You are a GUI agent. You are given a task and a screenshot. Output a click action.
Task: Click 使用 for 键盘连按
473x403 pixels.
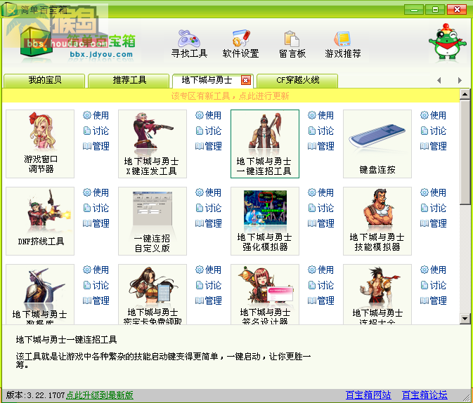click(x=434, y=115)
